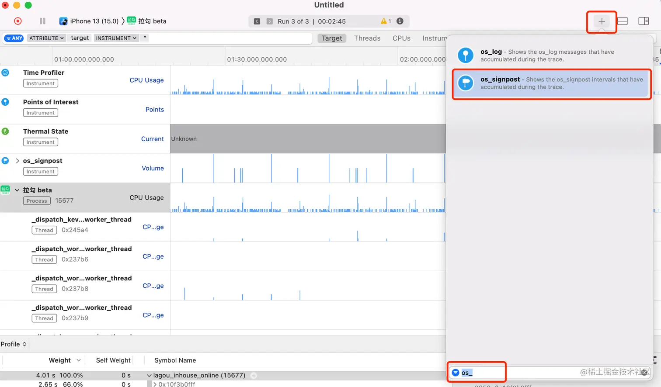This screenshot has width=661, height=387.
Task: Click the target filter token text
Action: click(x=80, y=38)
